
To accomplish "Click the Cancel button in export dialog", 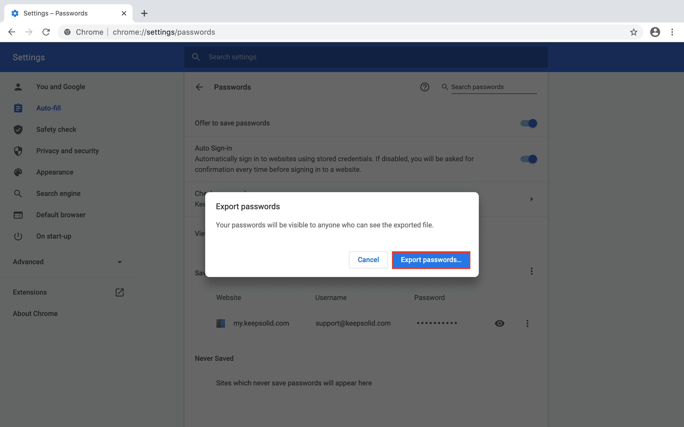I will 368,260.
